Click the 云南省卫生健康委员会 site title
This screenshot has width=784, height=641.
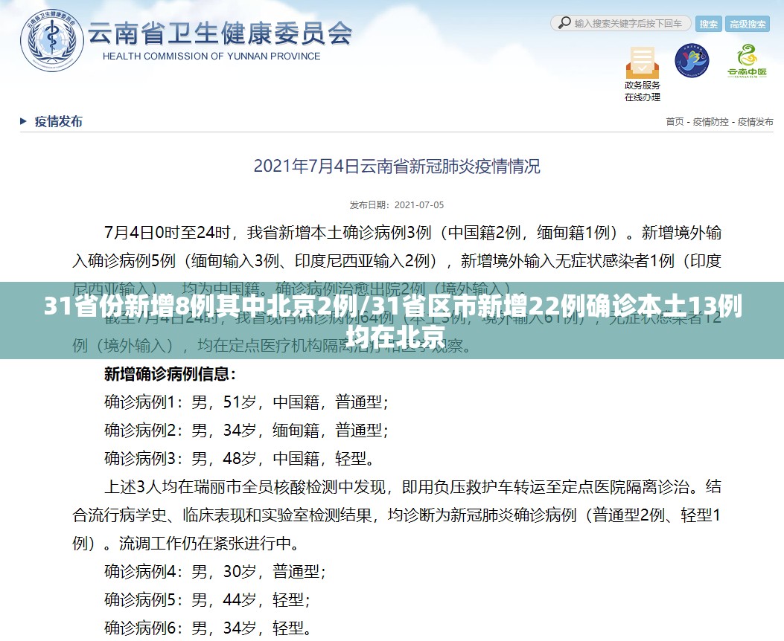click(x=220, y=34)
